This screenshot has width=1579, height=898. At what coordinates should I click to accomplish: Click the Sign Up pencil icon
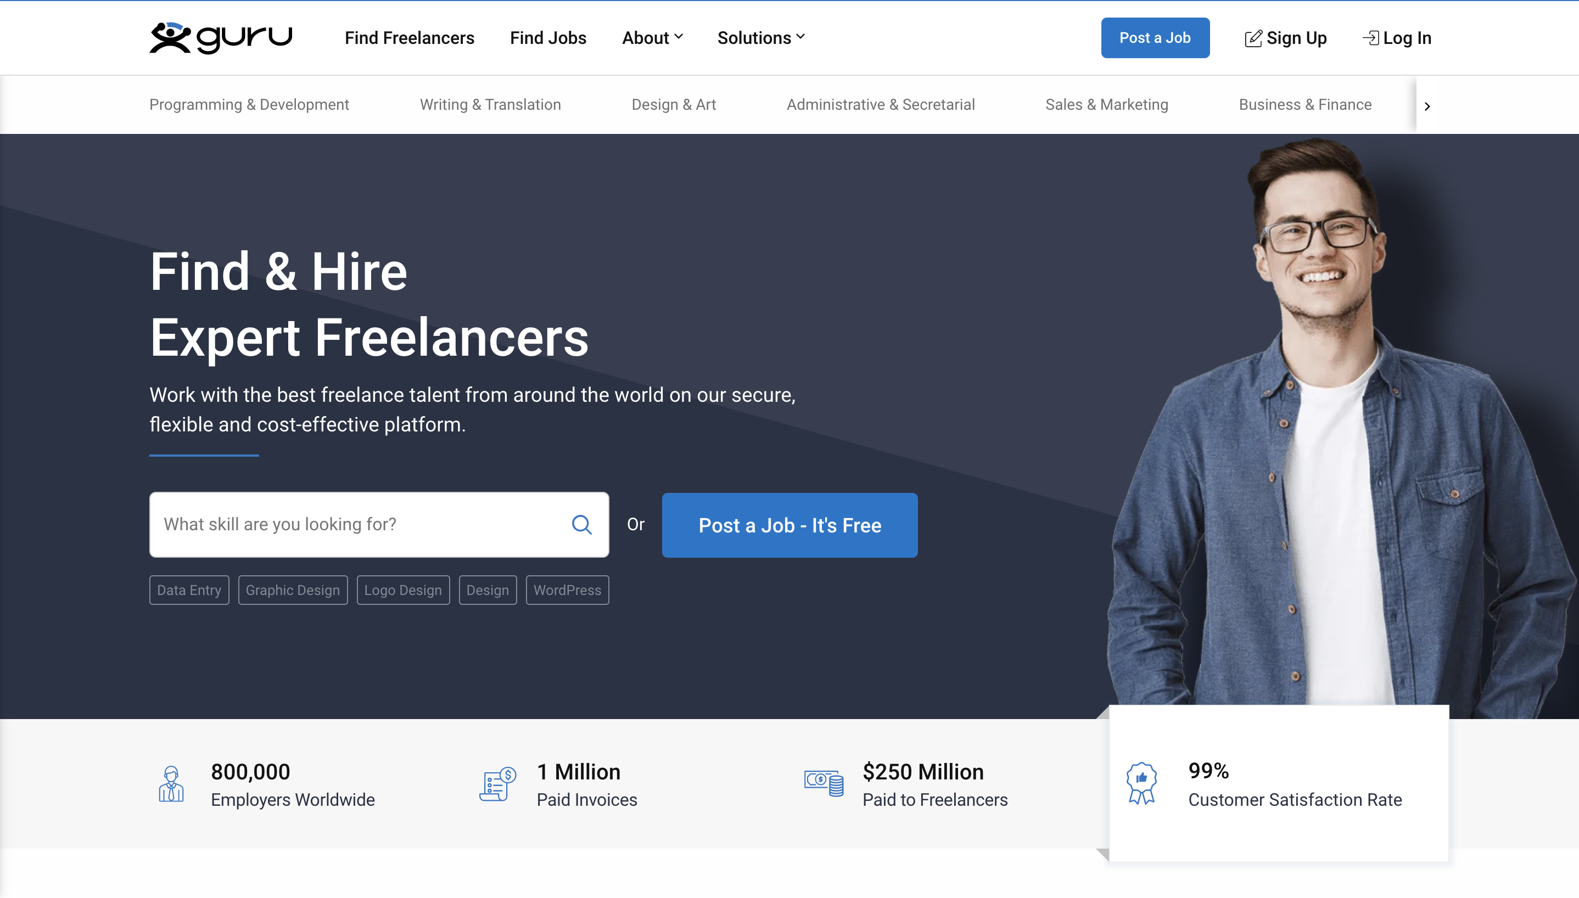[x=1253, y=38]
